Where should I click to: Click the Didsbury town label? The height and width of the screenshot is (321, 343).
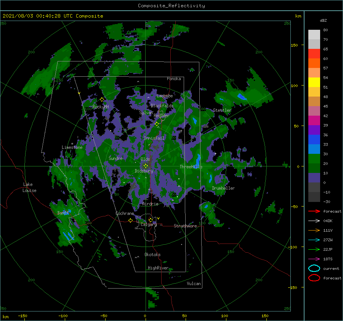click(144, 171)
